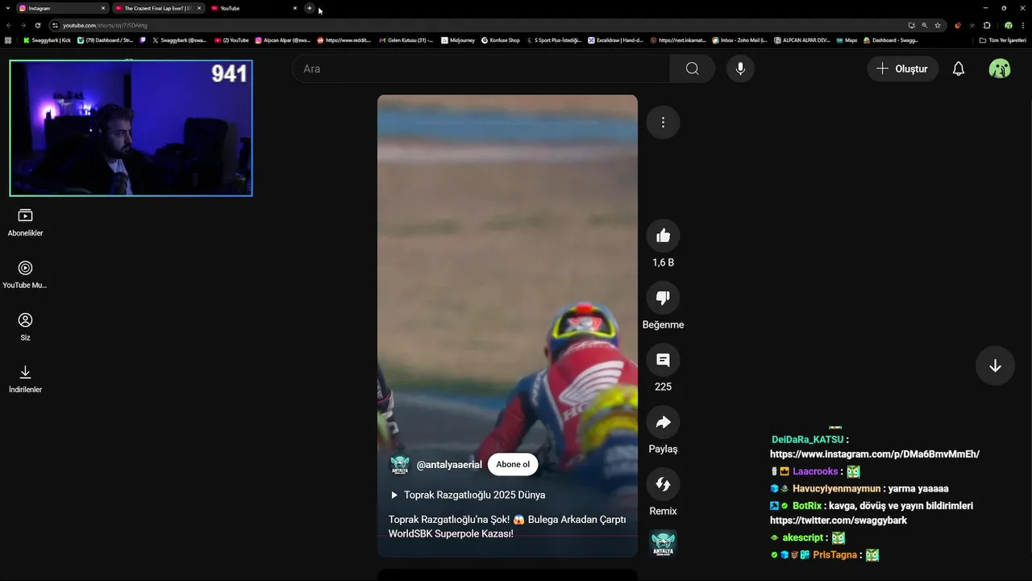Click the site info icon in address bar
The height and width of the screenshot is (581, 1032).
click(55, 25)
